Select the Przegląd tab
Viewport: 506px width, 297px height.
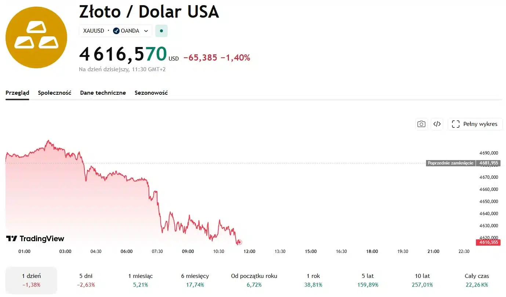click(x=17, y=93)
